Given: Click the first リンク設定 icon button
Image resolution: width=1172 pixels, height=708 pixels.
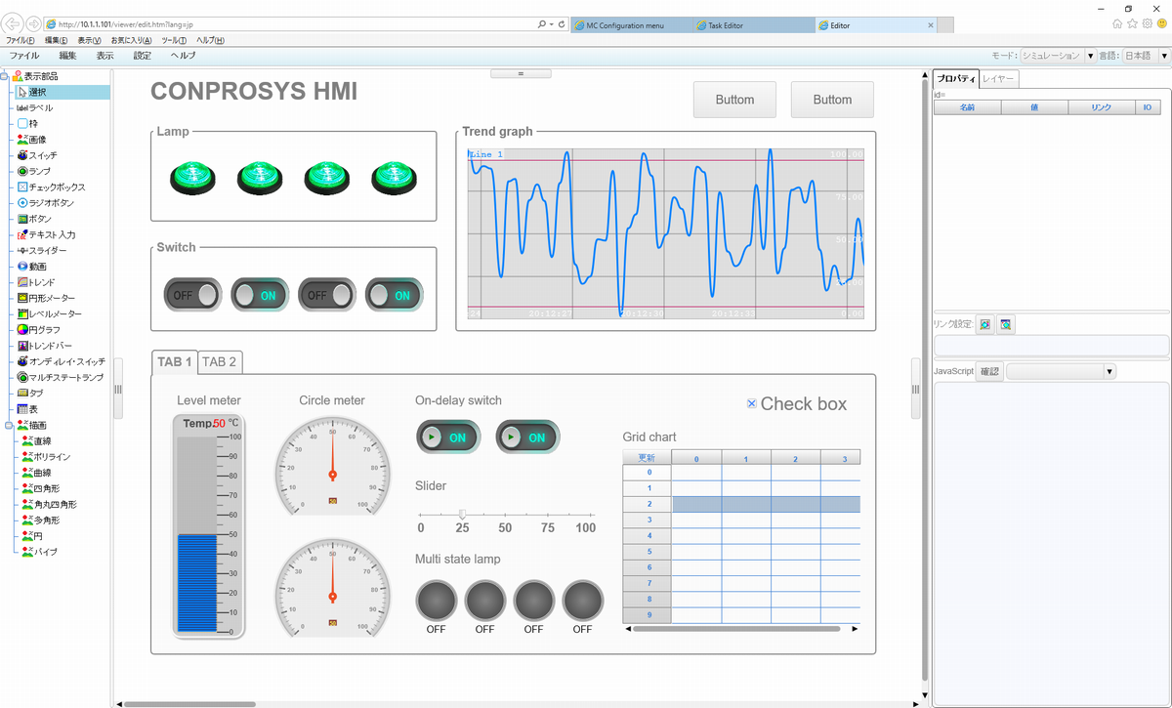Looking at the screenshot, I should pos(985,324).
